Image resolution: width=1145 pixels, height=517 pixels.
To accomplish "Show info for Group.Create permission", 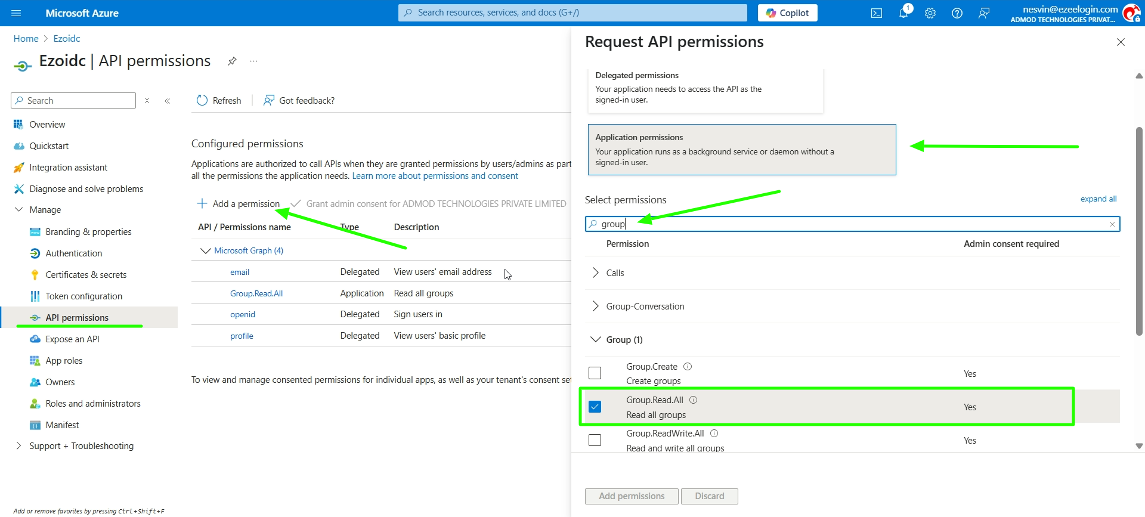I will (688, 367).
